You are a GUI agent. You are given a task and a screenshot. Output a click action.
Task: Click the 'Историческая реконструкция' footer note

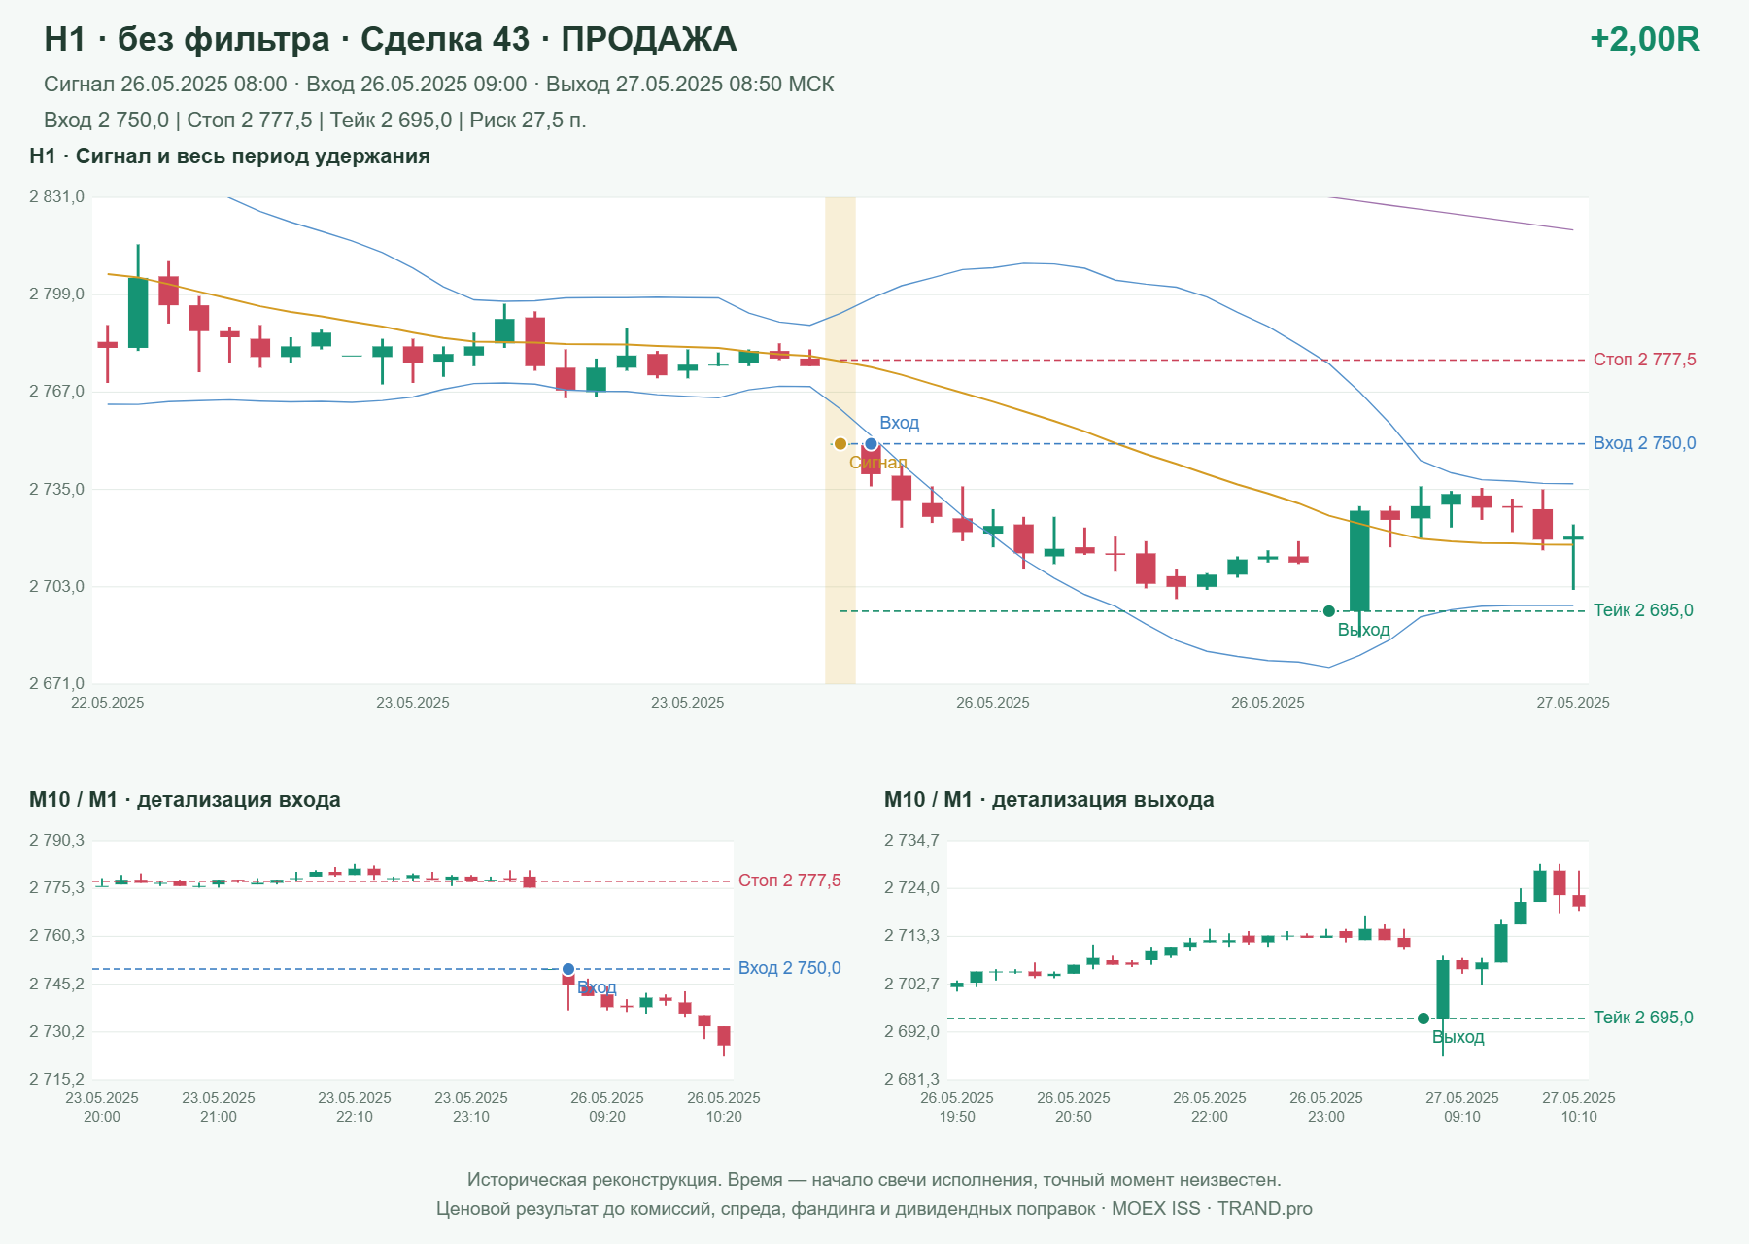(x=874, y=1180)
